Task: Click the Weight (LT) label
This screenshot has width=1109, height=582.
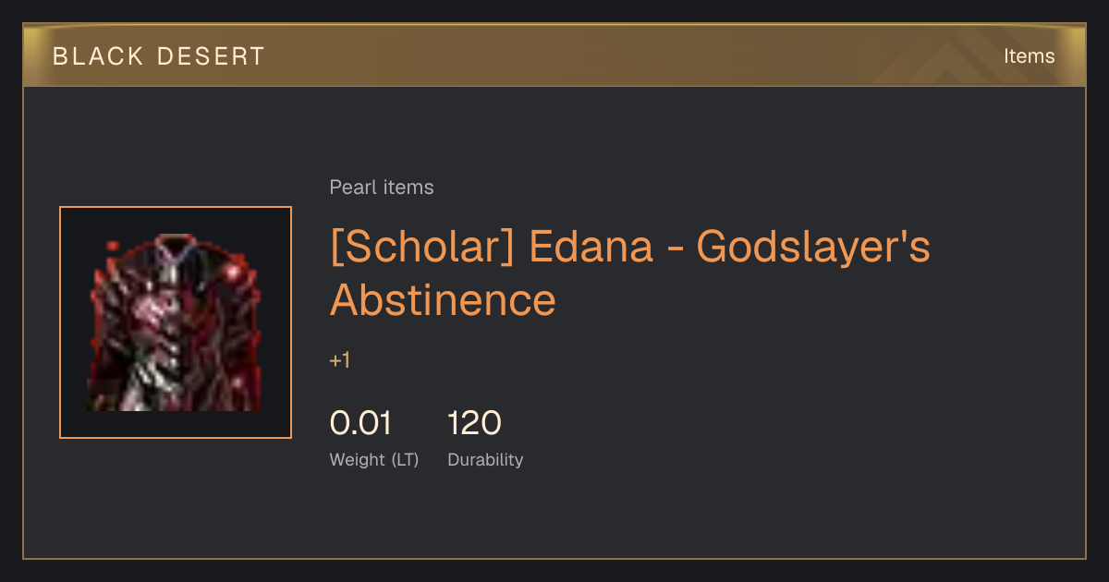Action: tap(374, 459)
